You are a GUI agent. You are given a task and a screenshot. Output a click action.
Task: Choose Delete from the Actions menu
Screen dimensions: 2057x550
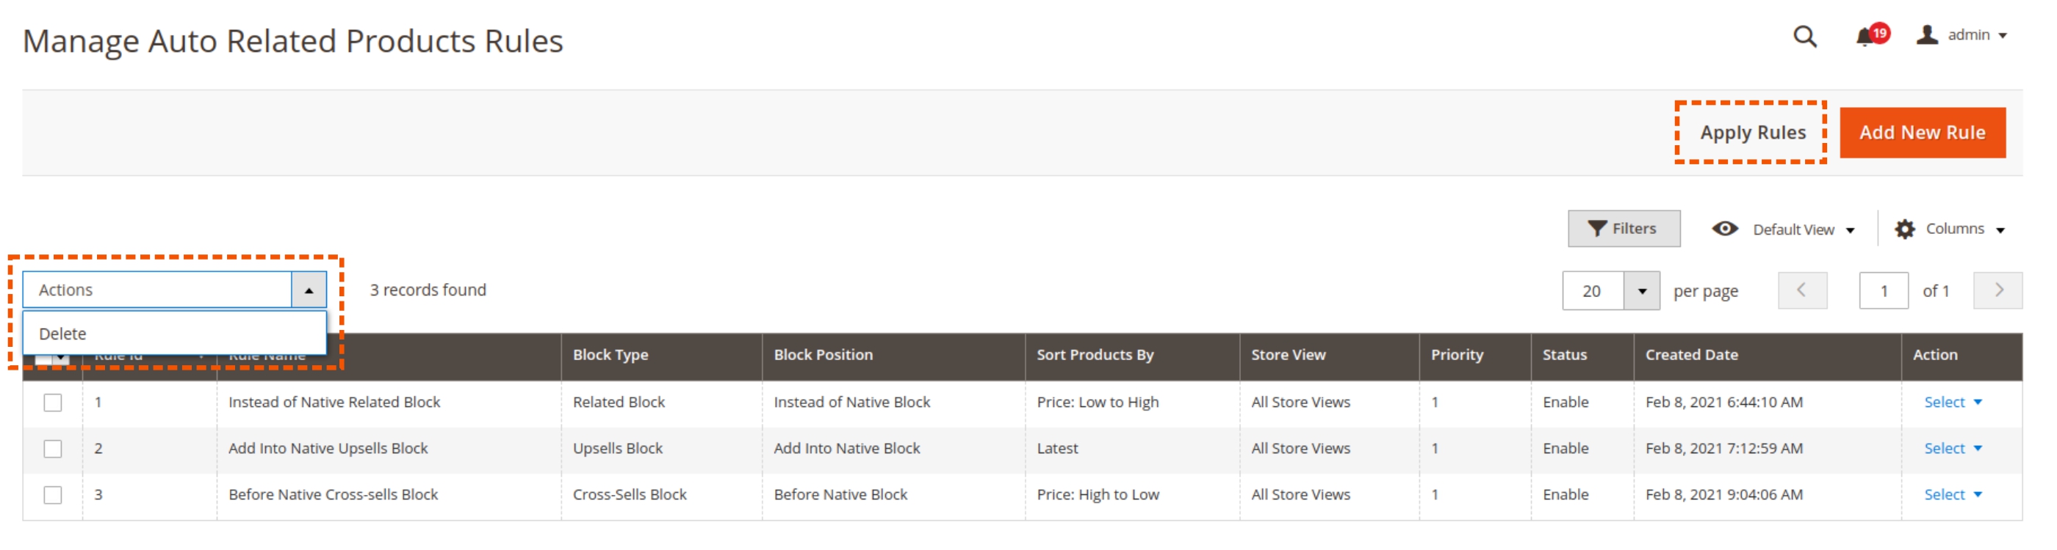point(63,334)
